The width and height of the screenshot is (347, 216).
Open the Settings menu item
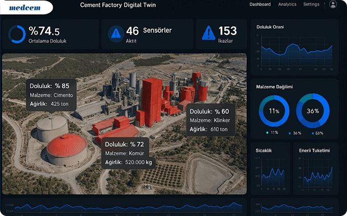(x=311, y=4)
